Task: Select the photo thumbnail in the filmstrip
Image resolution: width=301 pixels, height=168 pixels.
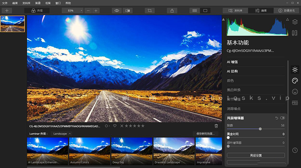Action: [12, 24]
